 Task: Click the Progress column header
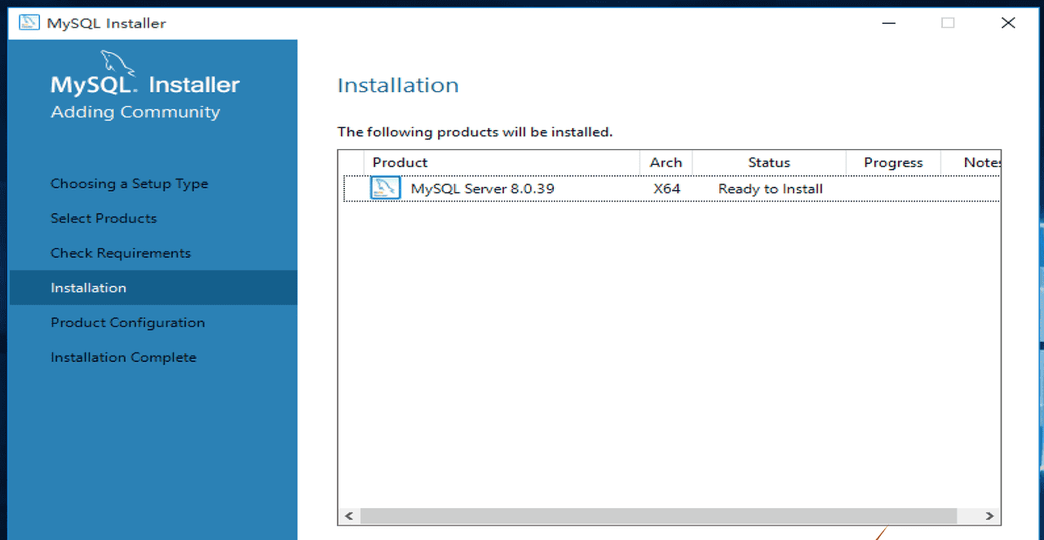(x=893, y=162)
